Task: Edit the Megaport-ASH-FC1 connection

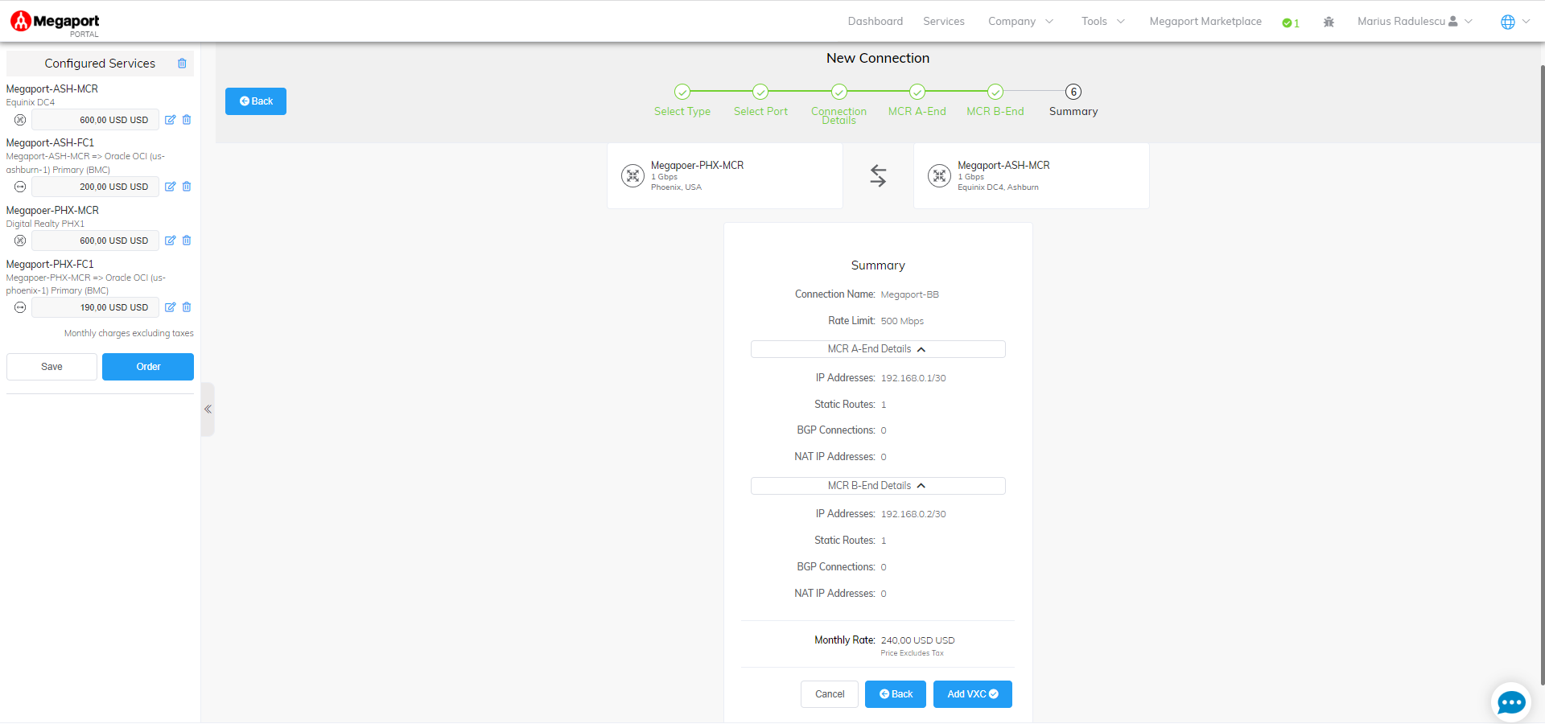Action: pos(170,187)
